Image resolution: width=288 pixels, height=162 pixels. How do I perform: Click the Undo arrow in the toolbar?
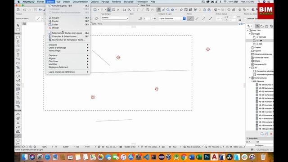tap(24, 10)
